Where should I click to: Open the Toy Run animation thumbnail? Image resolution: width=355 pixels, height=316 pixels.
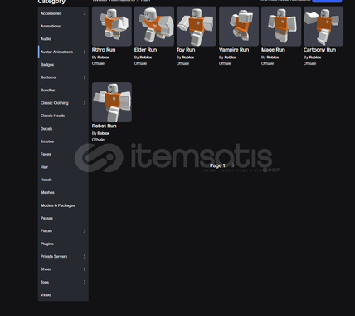tap(197, 27)
